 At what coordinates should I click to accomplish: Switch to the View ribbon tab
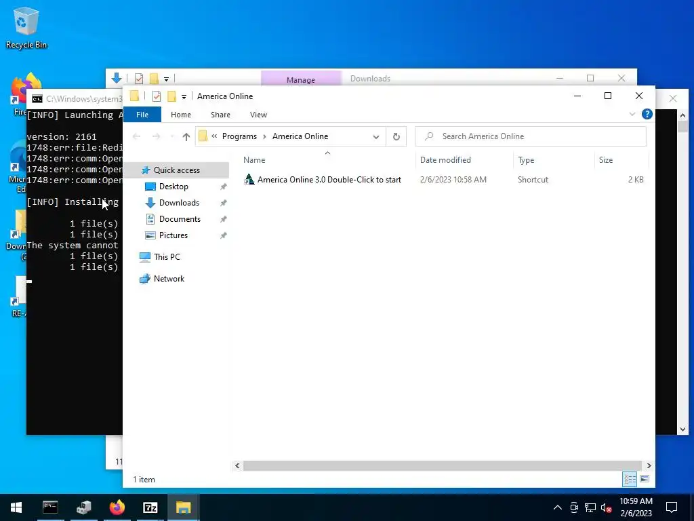258,115
